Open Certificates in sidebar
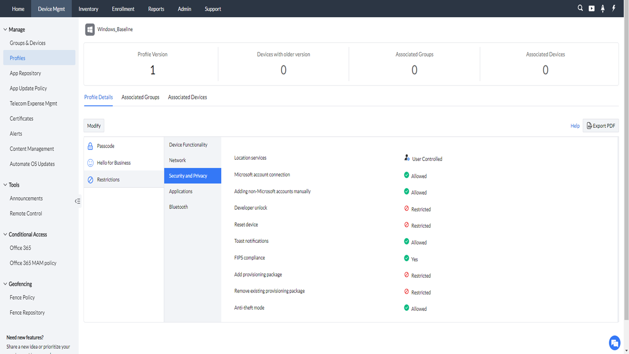Screen dimensions: 629x354 pos(22,118)
